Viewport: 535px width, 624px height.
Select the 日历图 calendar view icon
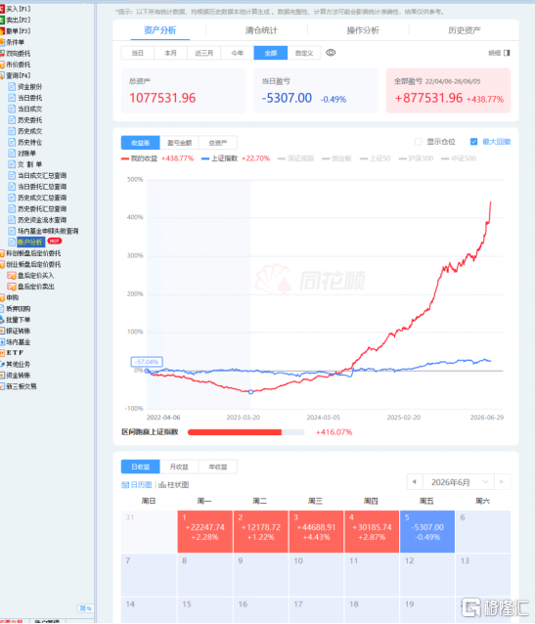click(x=125, y=485)
